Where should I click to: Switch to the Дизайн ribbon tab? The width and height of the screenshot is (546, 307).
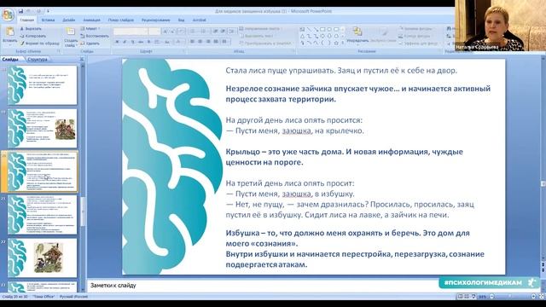click(68, 20)
